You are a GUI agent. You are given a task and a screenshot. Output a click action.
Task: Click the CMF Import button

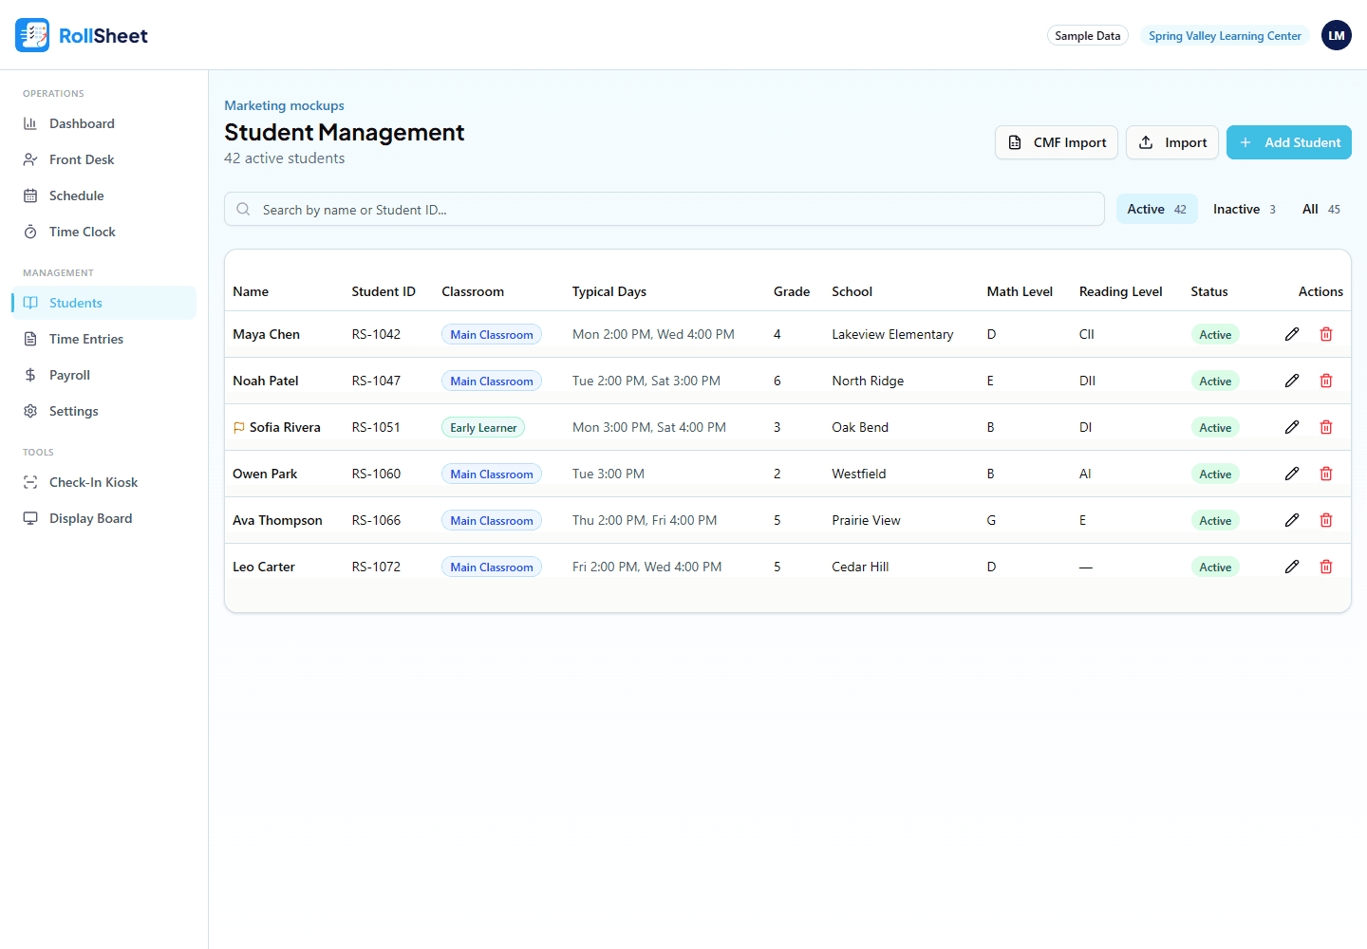1057,142
